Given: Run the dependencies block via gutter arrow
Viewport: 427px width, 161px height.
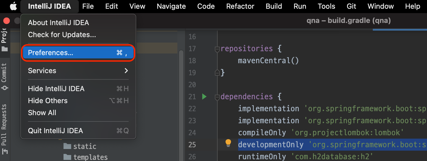Looking at the screenshot, I should coord(204,96).
